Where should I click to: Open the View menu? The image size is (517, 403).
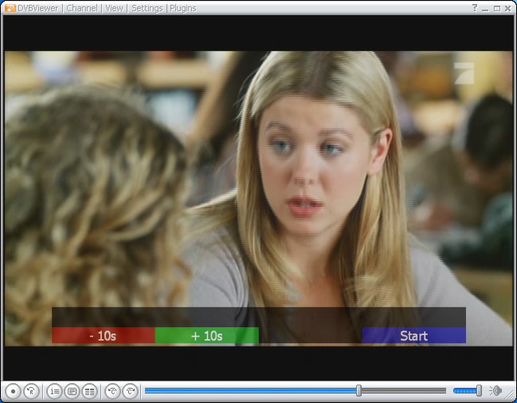[114, 8]
